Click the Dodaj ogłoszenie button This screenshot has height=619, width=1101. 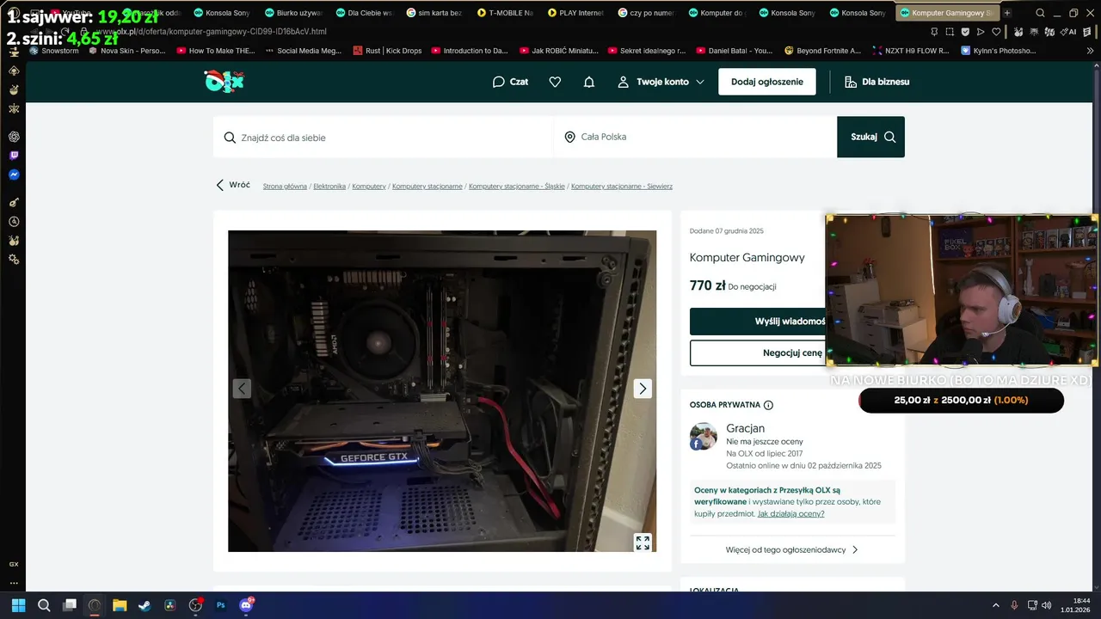767,82
